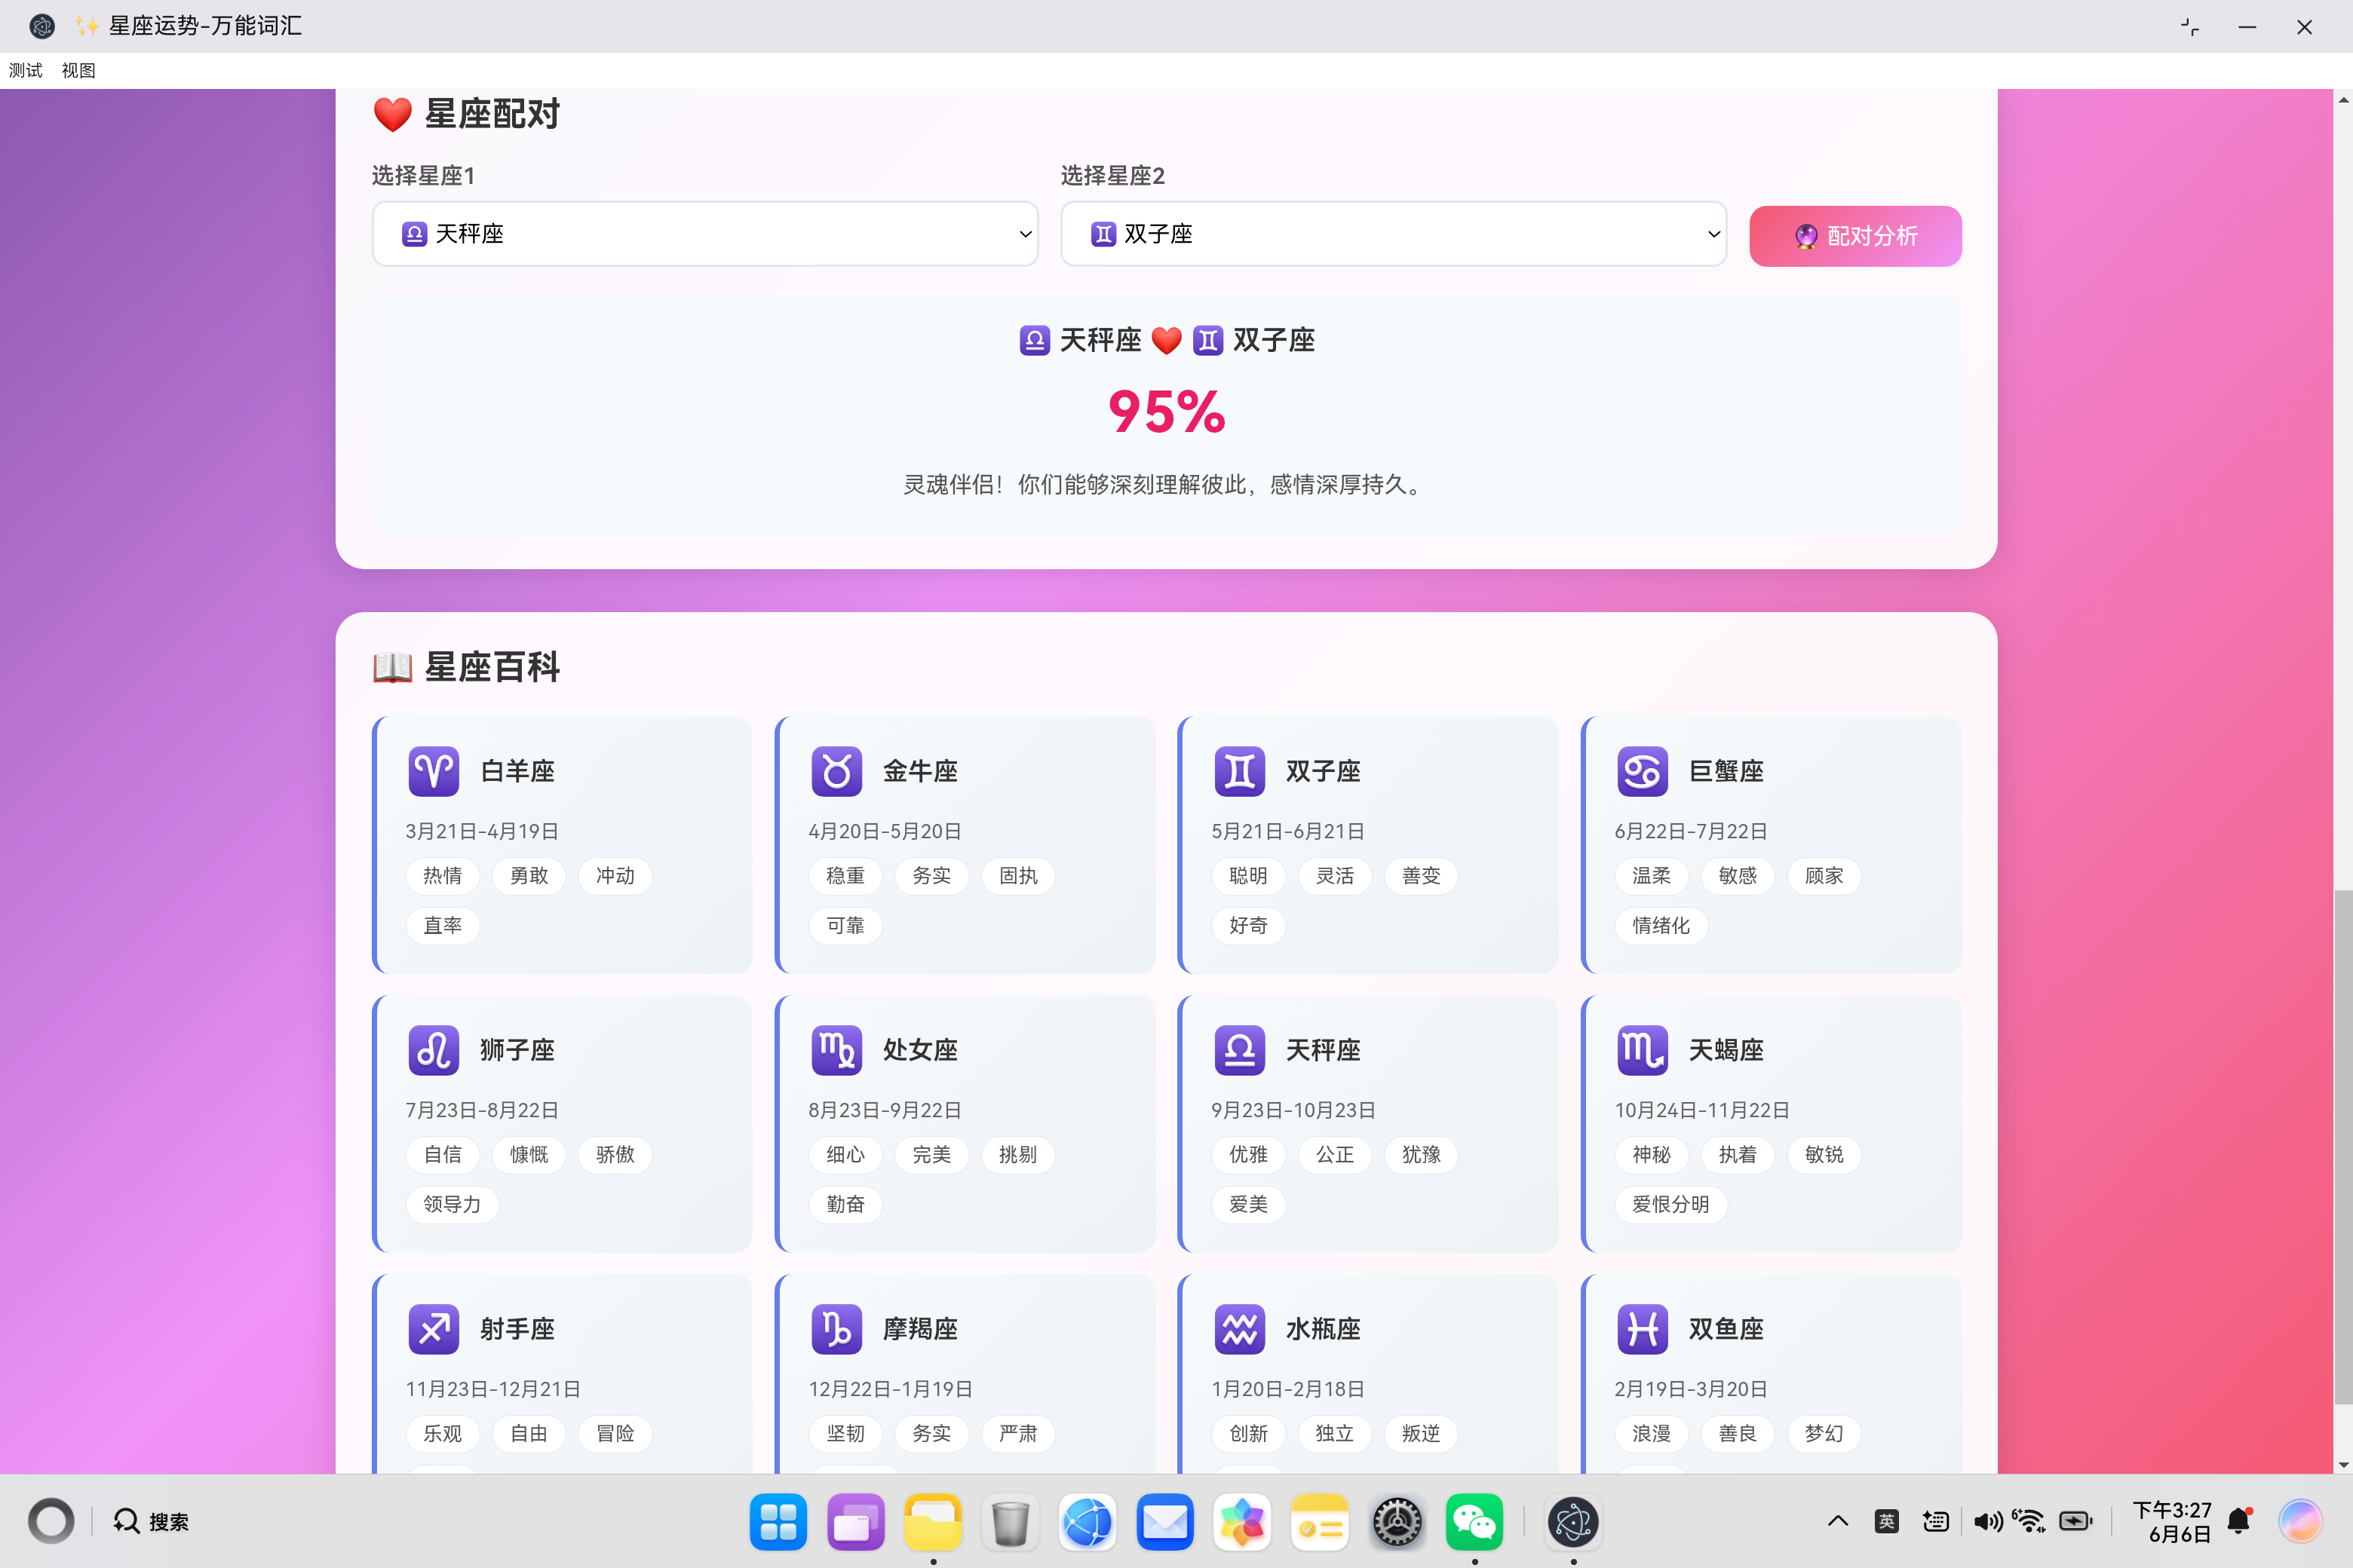Viewport: 2353px width, 1568px height.
Task: Click the 冒险 tag on Sagittarius card
Action: click(x=615, y=1433)
